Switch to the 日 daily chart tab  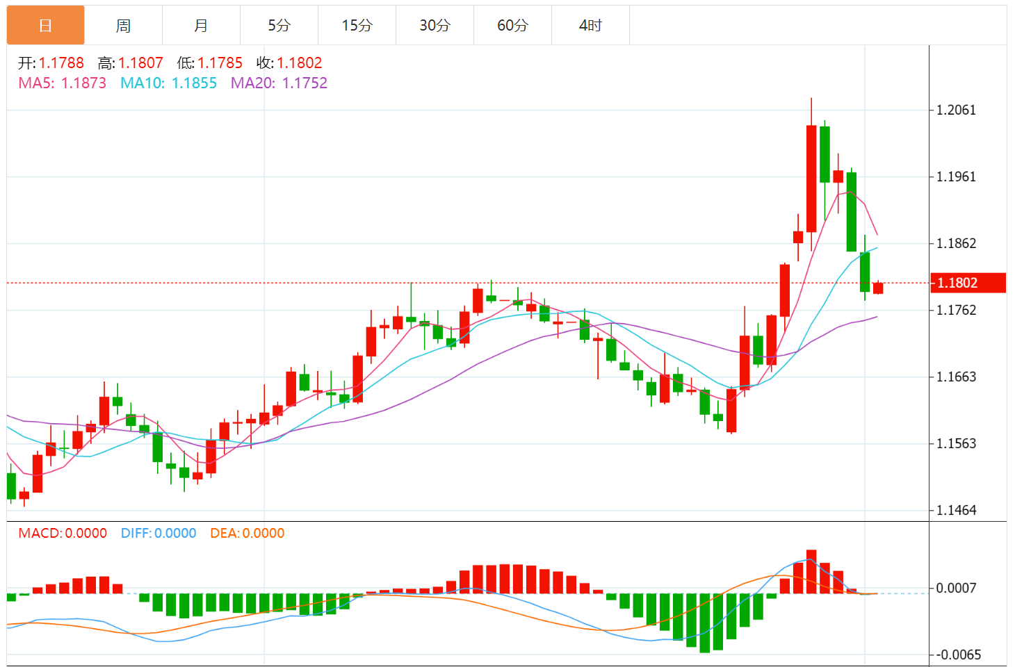pyautogui.click(x=46, y=26)
